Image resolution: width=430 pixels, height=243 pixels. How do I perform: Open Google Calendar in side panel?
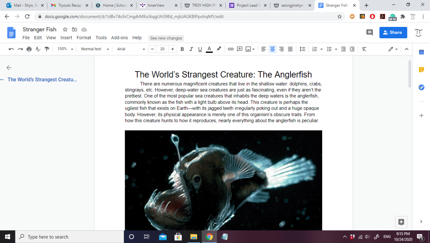[421, 52]
